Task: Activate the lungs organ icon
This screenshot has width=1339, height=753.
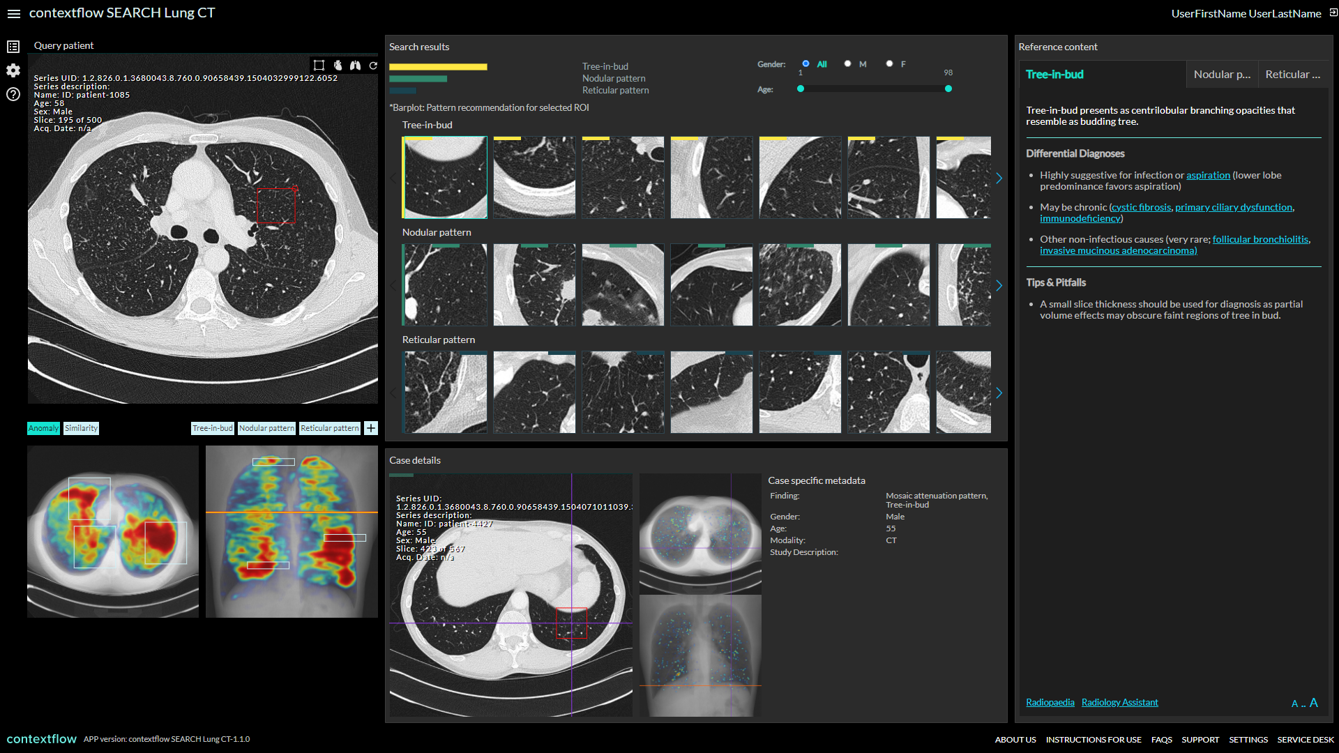Action: pos(356,65)
